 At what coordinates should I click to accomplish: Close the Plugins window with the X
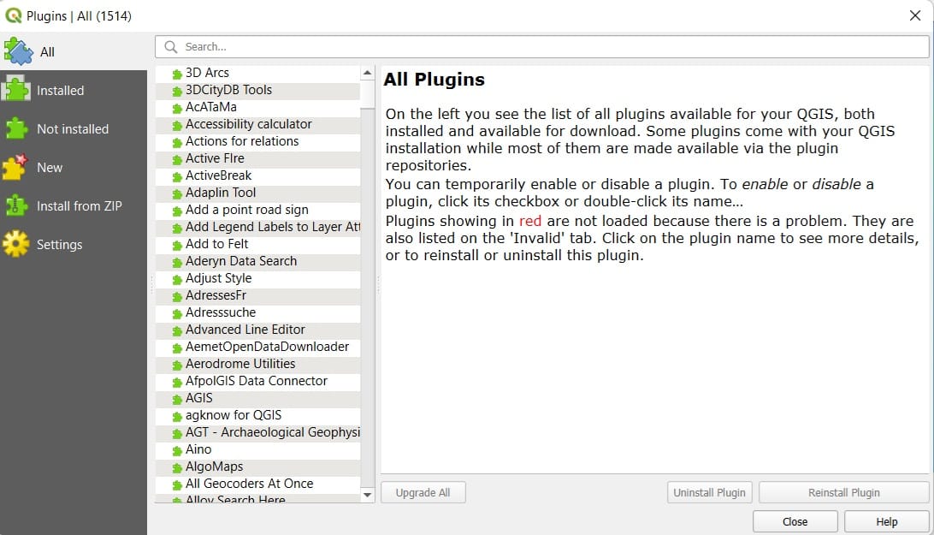pyautogui.click(x=915, y=15)
